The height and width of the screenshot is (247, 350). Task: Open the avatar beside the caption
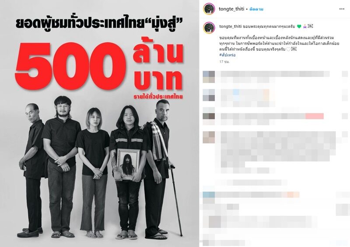tap(209, 27)
